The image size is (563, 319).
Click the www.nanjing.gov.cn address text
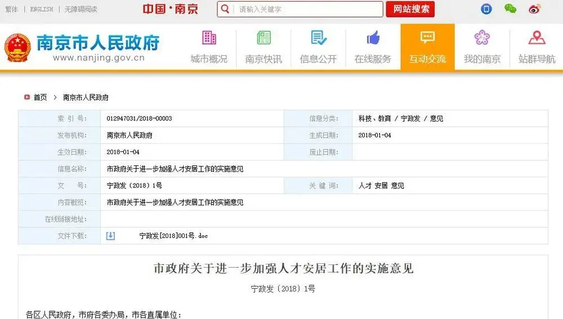click(99, 58)
